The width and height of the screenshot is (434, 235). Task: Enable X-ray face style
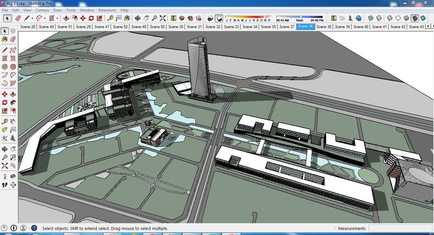[x=370, y=18]
